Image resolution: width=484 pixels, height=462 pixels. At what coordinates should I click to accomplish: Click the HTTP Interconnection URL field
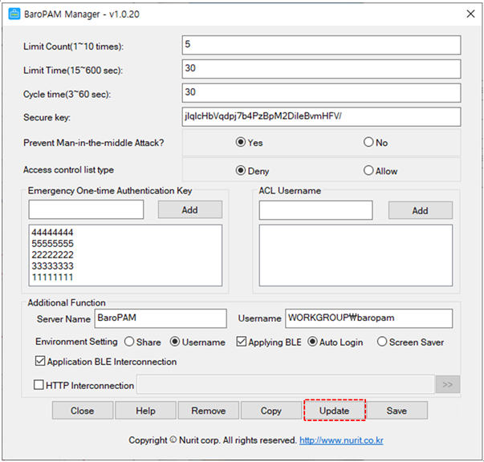(286, 384)
